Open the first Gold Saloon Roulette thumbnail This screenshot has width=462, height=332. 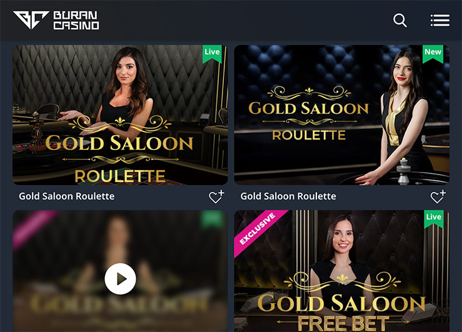pyautogui.click(x=120, y=115)
